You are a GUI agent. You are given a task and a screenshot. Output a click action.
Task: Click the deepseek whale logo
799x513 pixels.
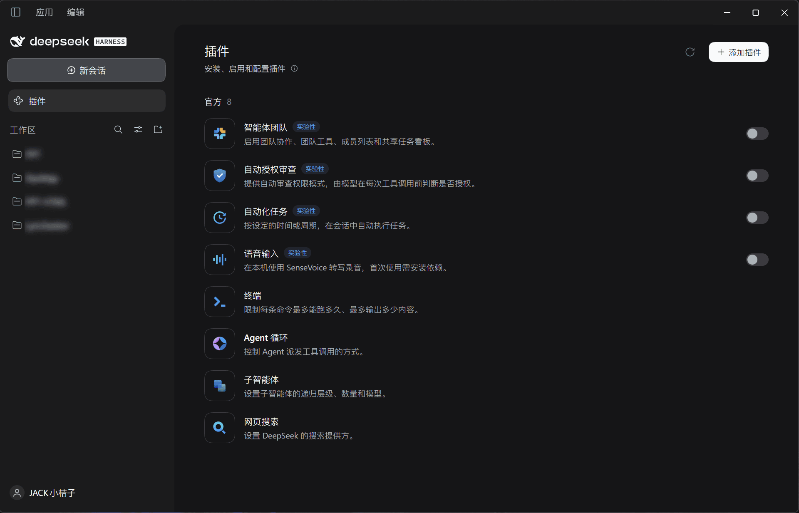17,41
